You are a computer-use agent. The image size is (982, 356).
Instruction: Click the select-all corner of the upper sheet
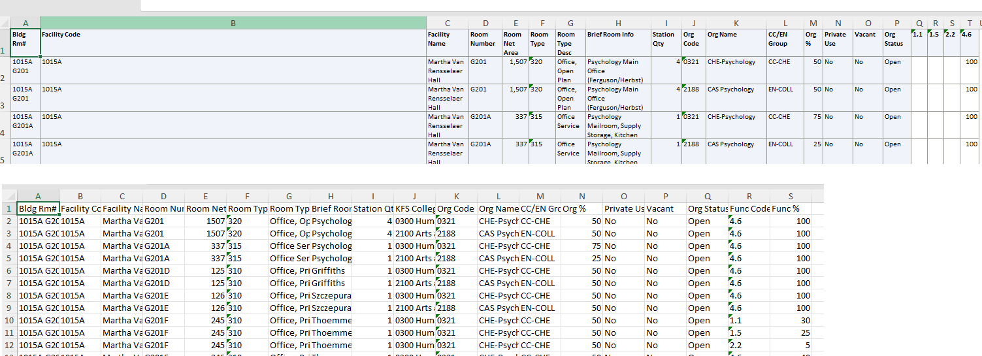(x=5, y=23)
